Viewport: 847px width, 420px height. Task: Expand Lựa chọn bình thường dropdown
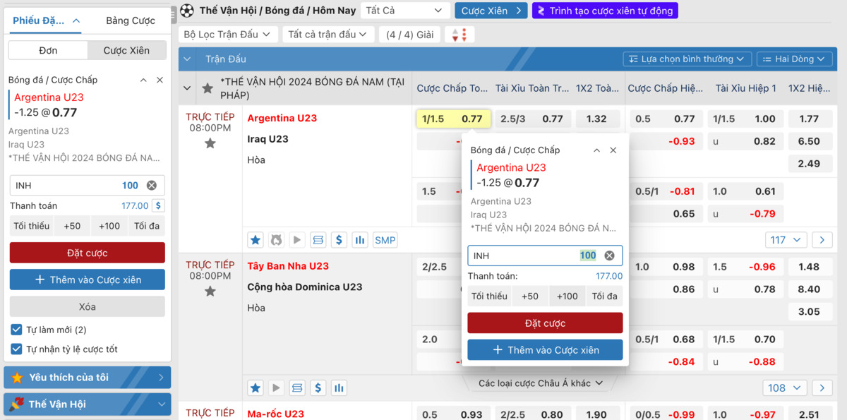[686, 59]
